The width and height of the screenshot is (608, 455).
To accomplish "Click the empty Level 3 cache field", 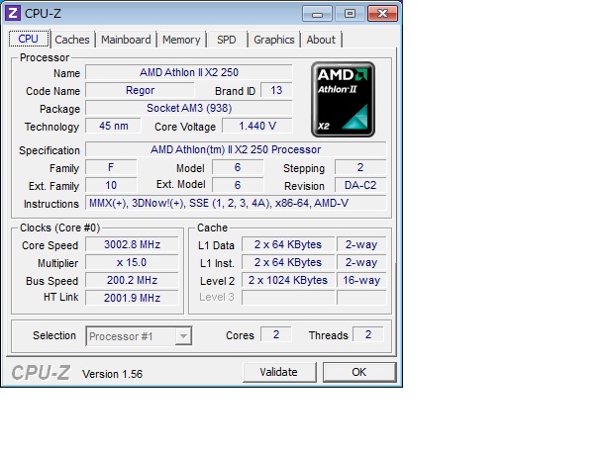I will [288, 298].
